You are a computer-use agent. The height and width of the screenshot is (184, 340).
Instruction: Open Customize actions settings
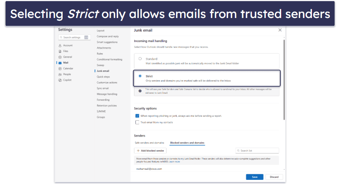pyautogui.click(x=107, y=82)
